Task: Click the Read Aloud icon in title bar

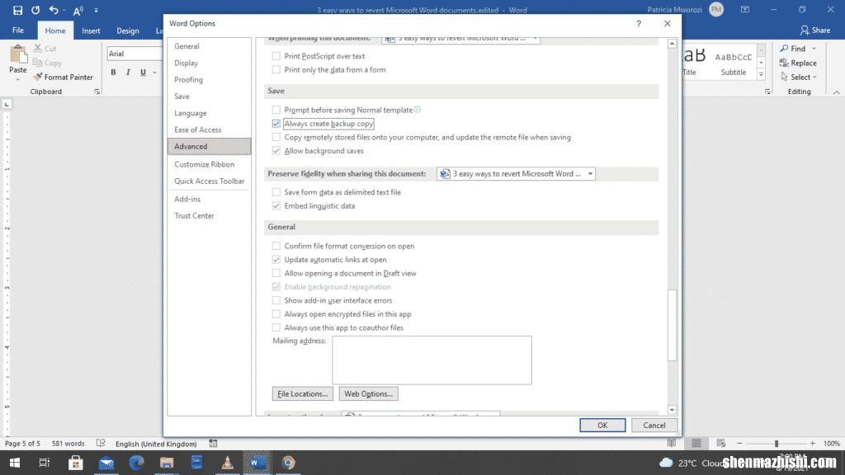Action: (78, 10)
